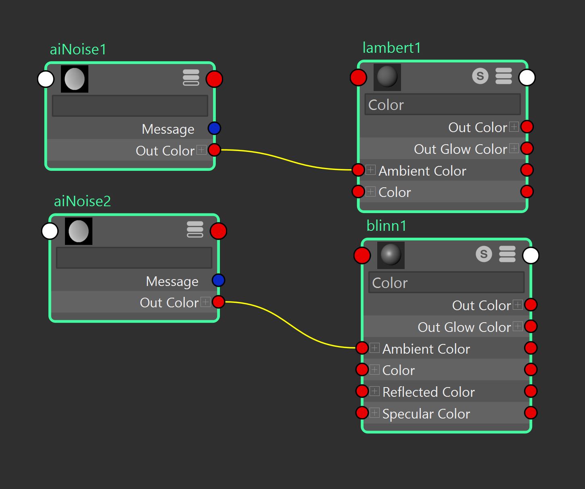Expand blinn1 Ambient Color plus
This screenshot has height=489, width=585.
click(374, 348)
